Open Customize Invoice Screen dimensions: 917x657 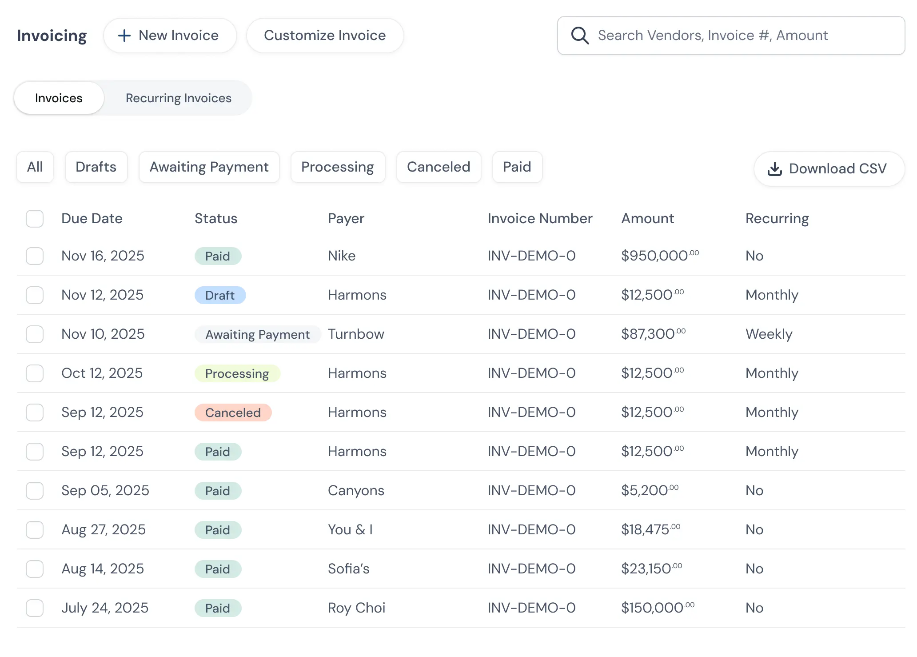point(324,36)
